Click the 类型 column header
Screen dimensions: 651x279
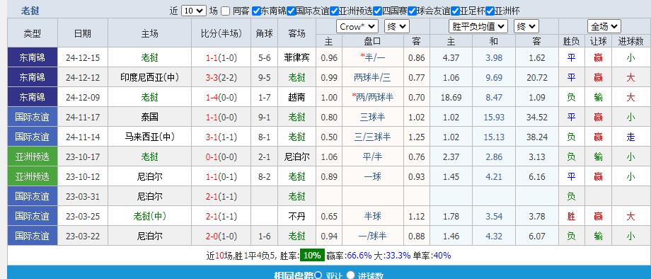pyautogui.click(x=33, y=33)
